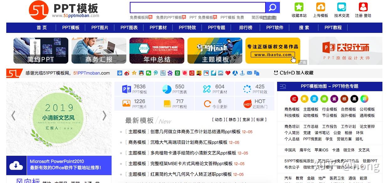Viewport: 389px width, 183px height.
Task: Share the site via the Sina Weibo icon
Action: coord(126,73)
